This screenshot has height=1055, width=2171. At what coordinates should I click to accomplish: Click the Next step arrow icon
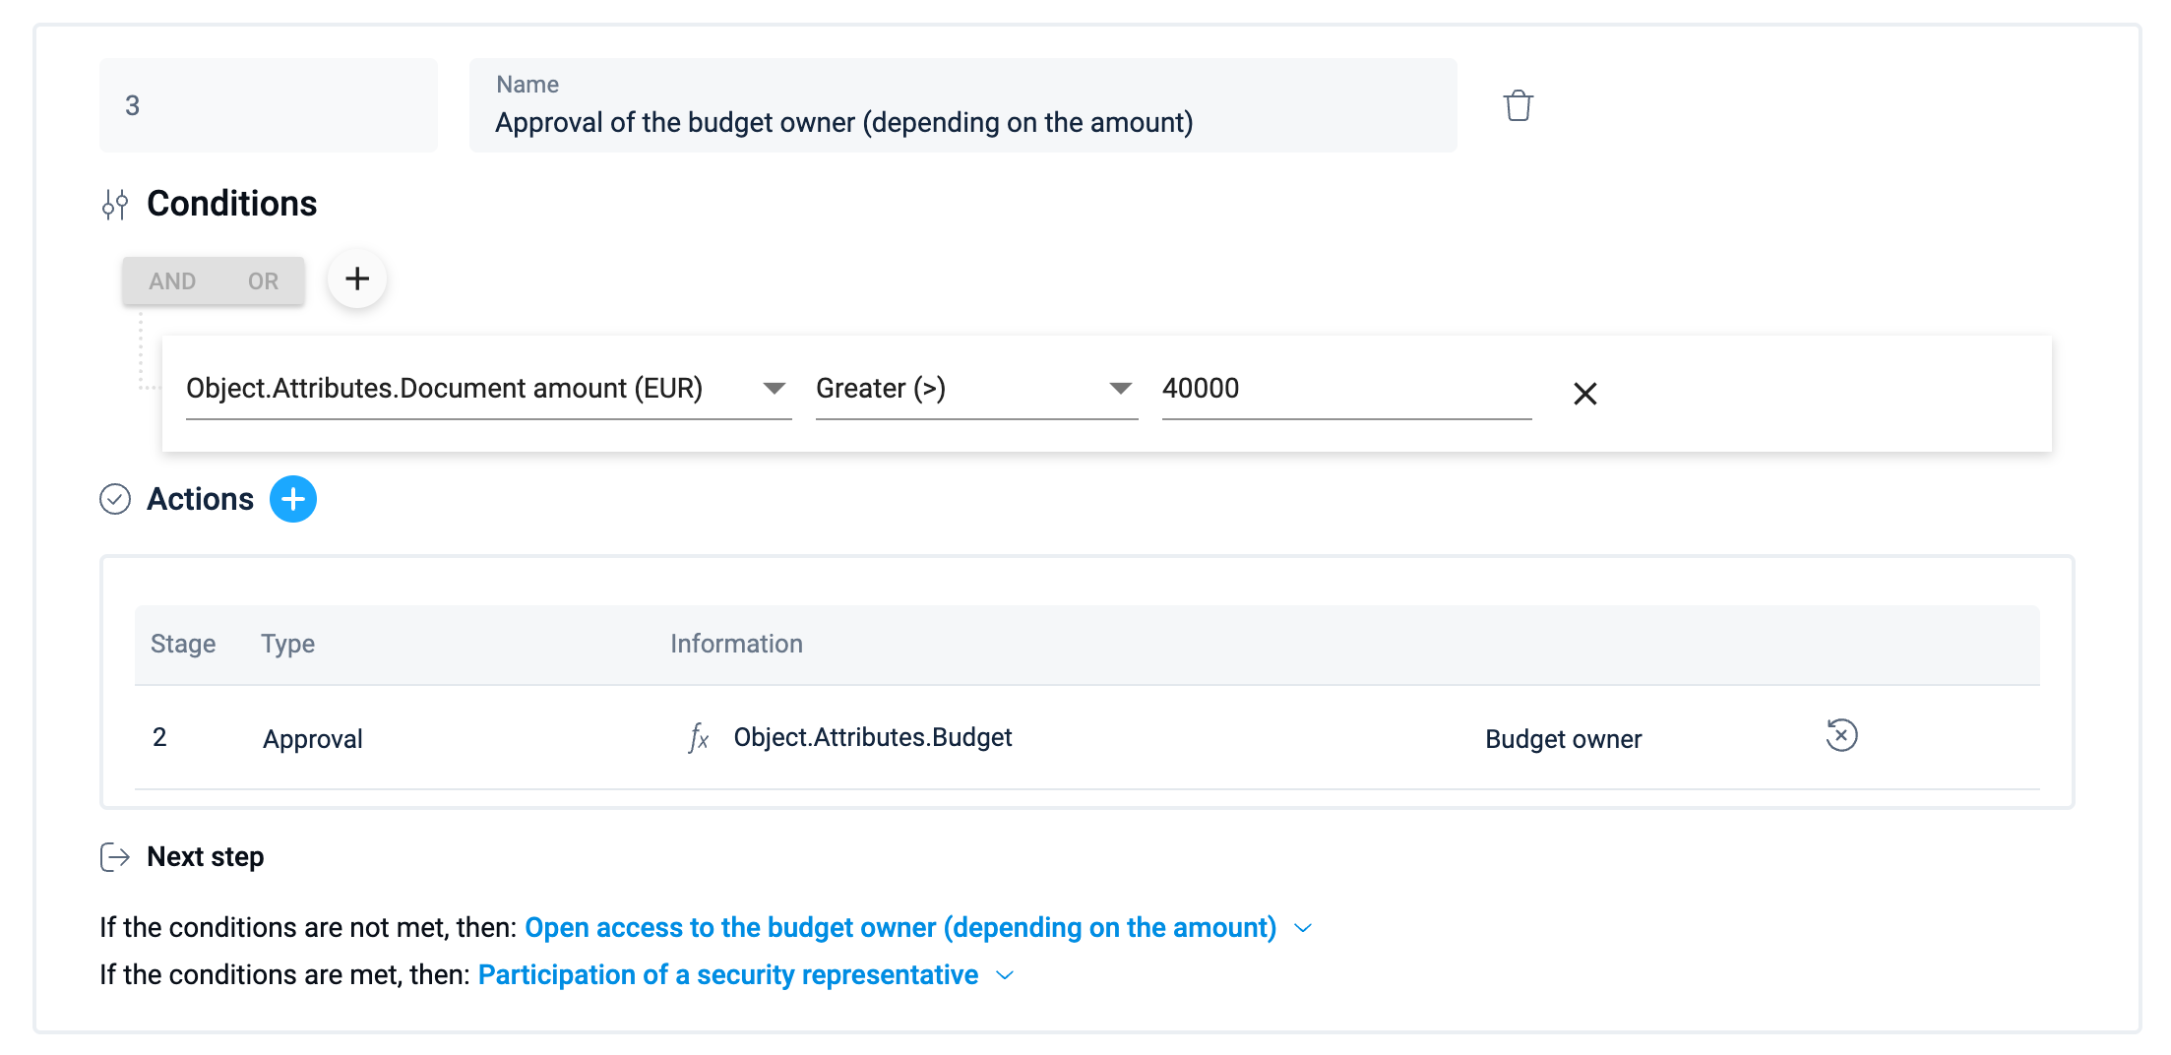click(x=115, y=857)
